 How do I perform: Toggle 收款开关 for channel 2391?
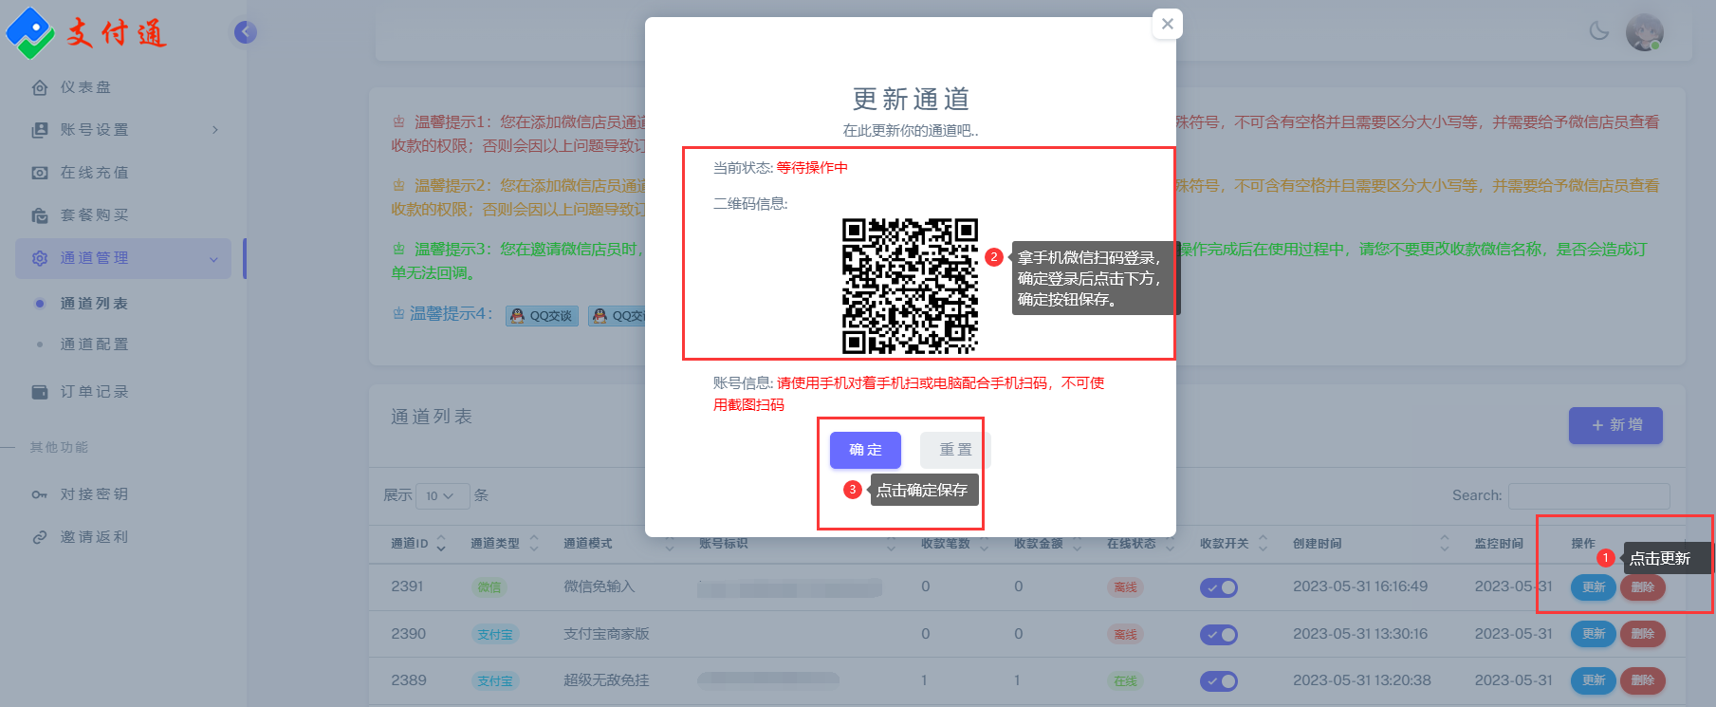tap(1219, 587)
